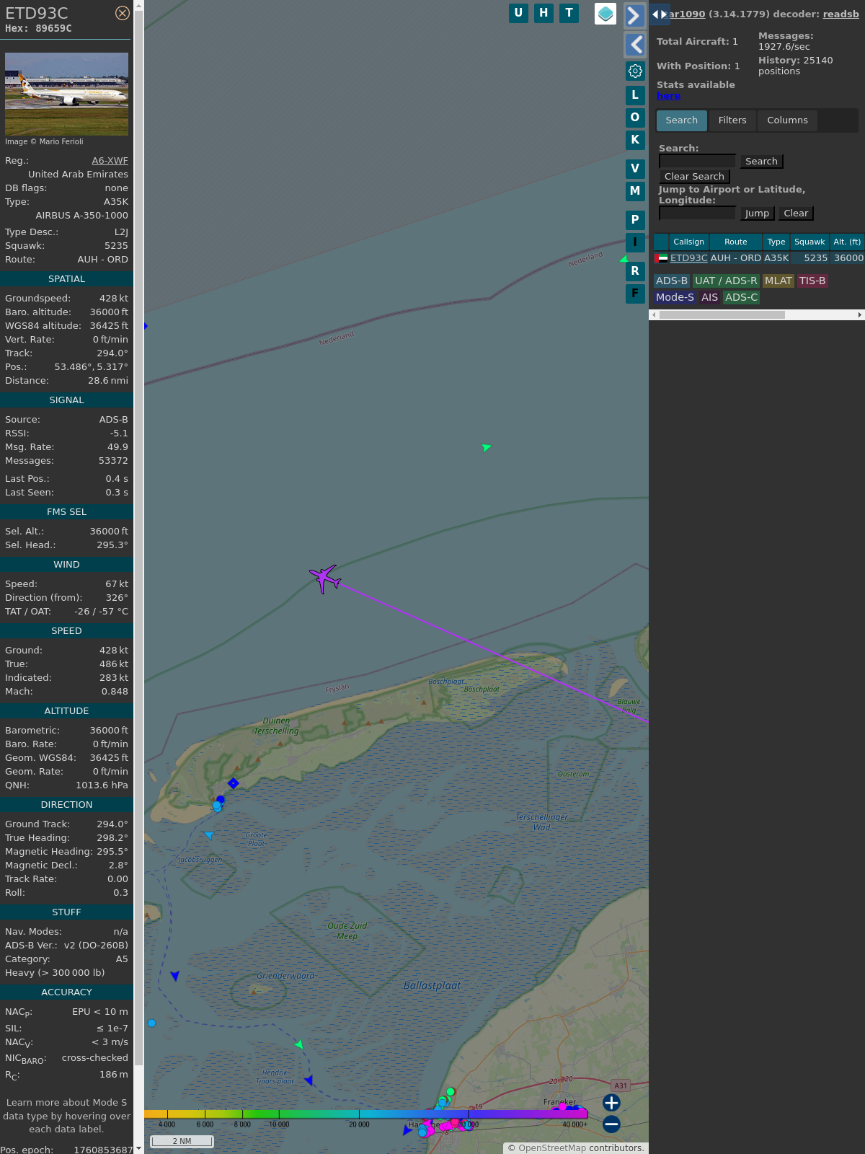This screenshot has width=865, height=1154.
Task: Click the table horizontal scrollbar
Action: [722, 315]
